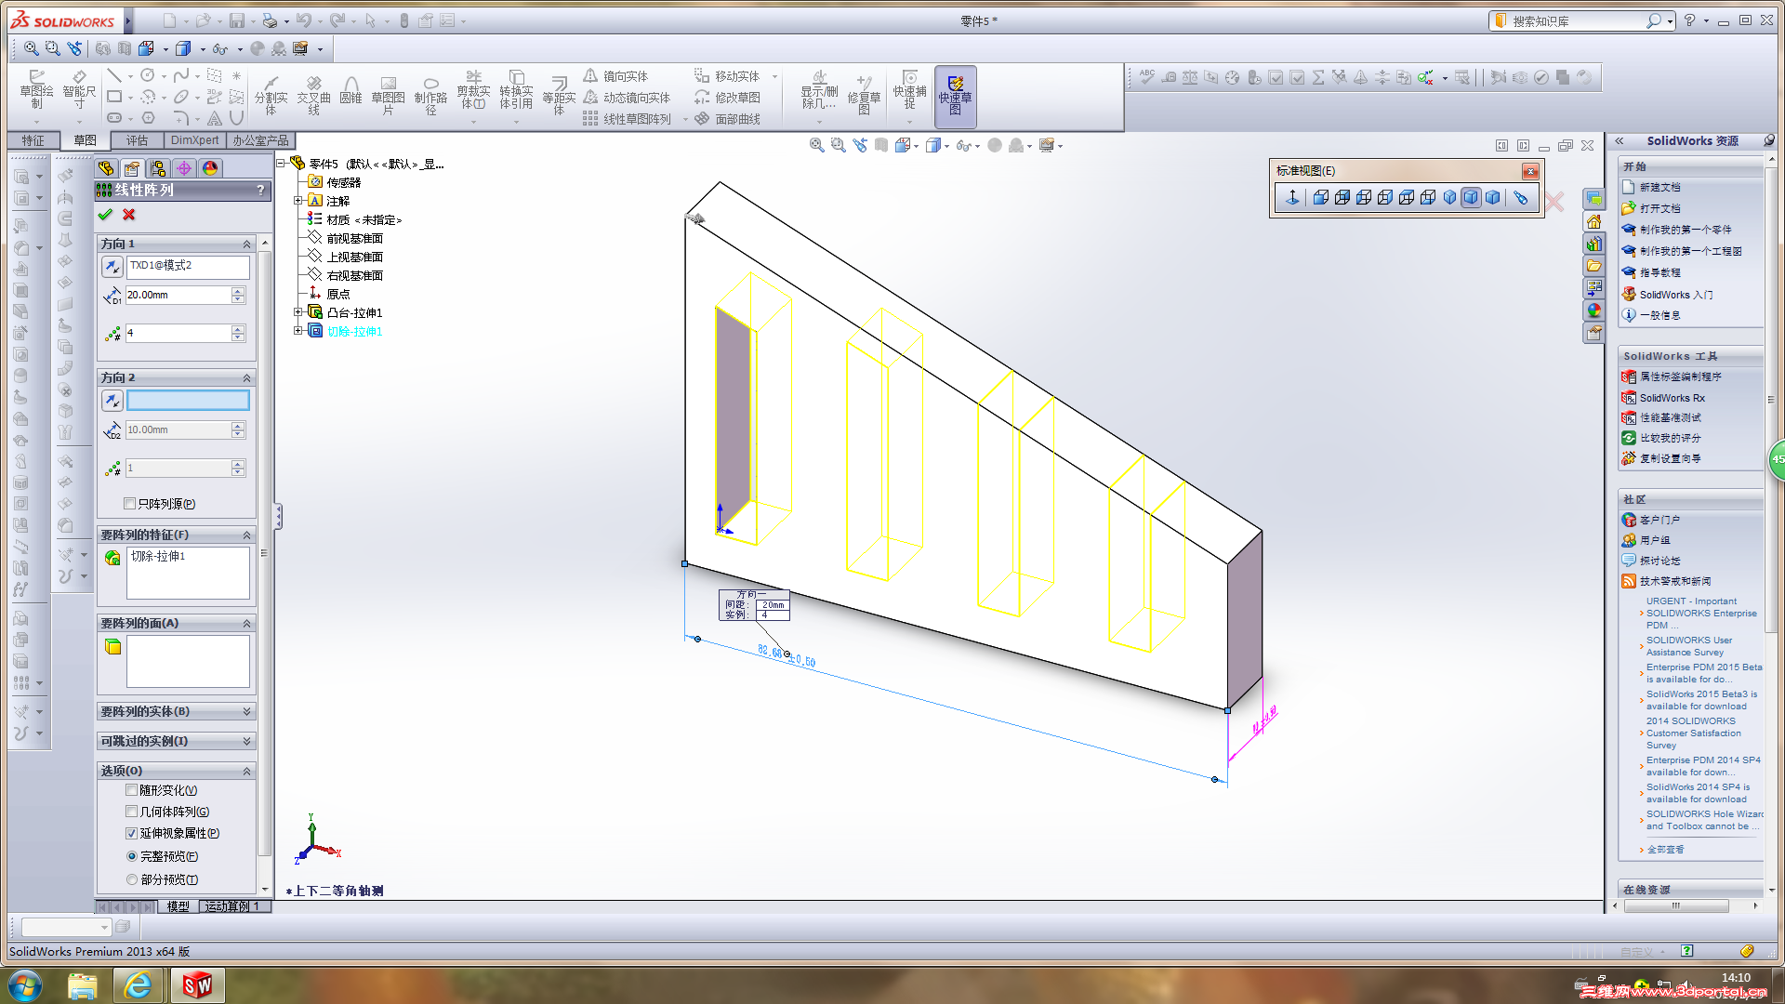Open the Evaluate tab

pyautogui.click(x=138, y=140)
